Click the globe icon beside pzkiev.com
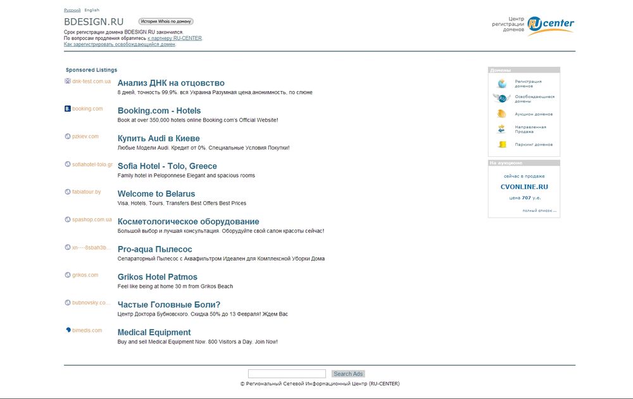Screen dimensions: 633x399 pyautogui.click(x=68, y=137)
